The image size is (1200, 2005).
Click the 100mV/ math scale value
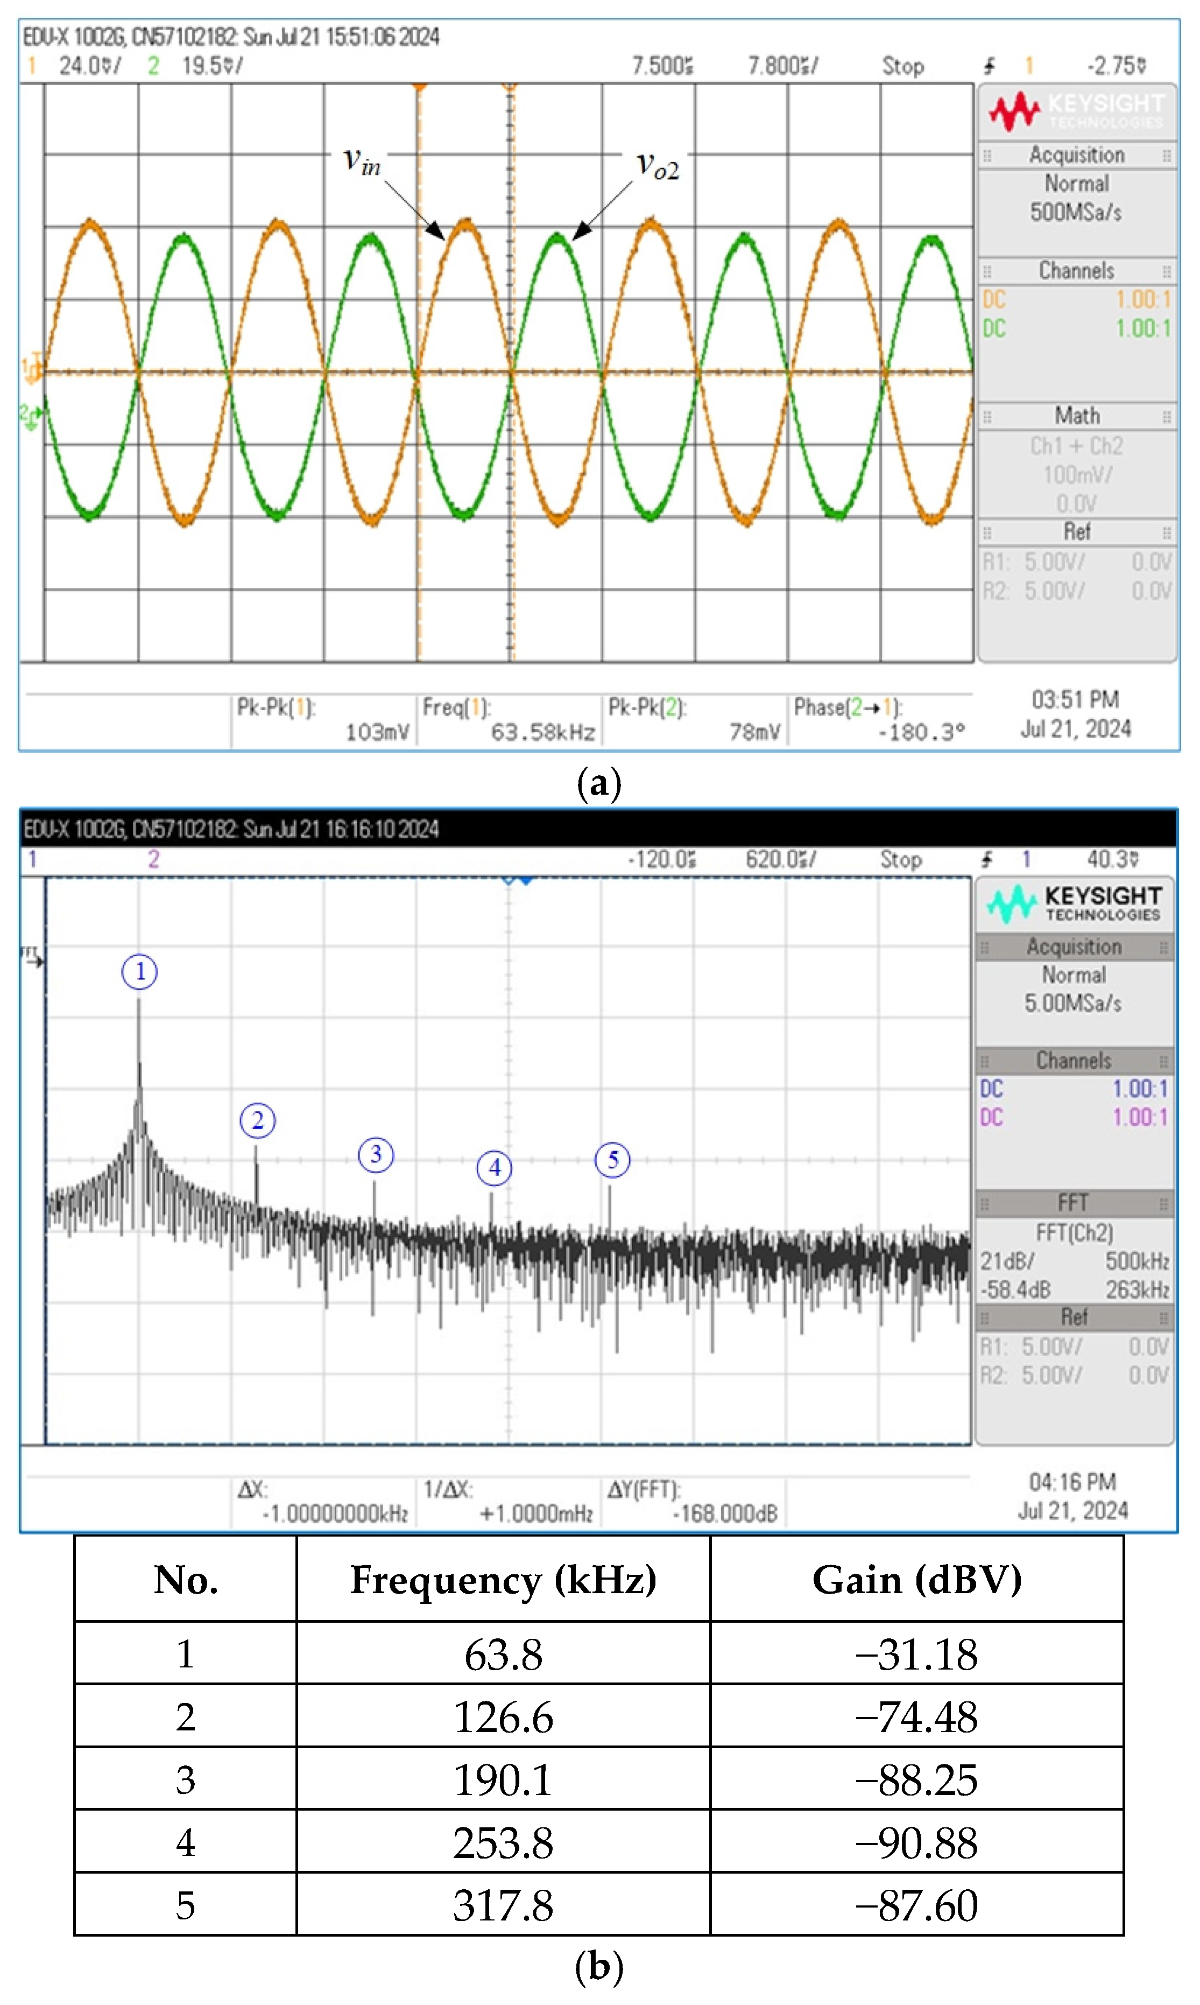click(x=1076, y=475)
